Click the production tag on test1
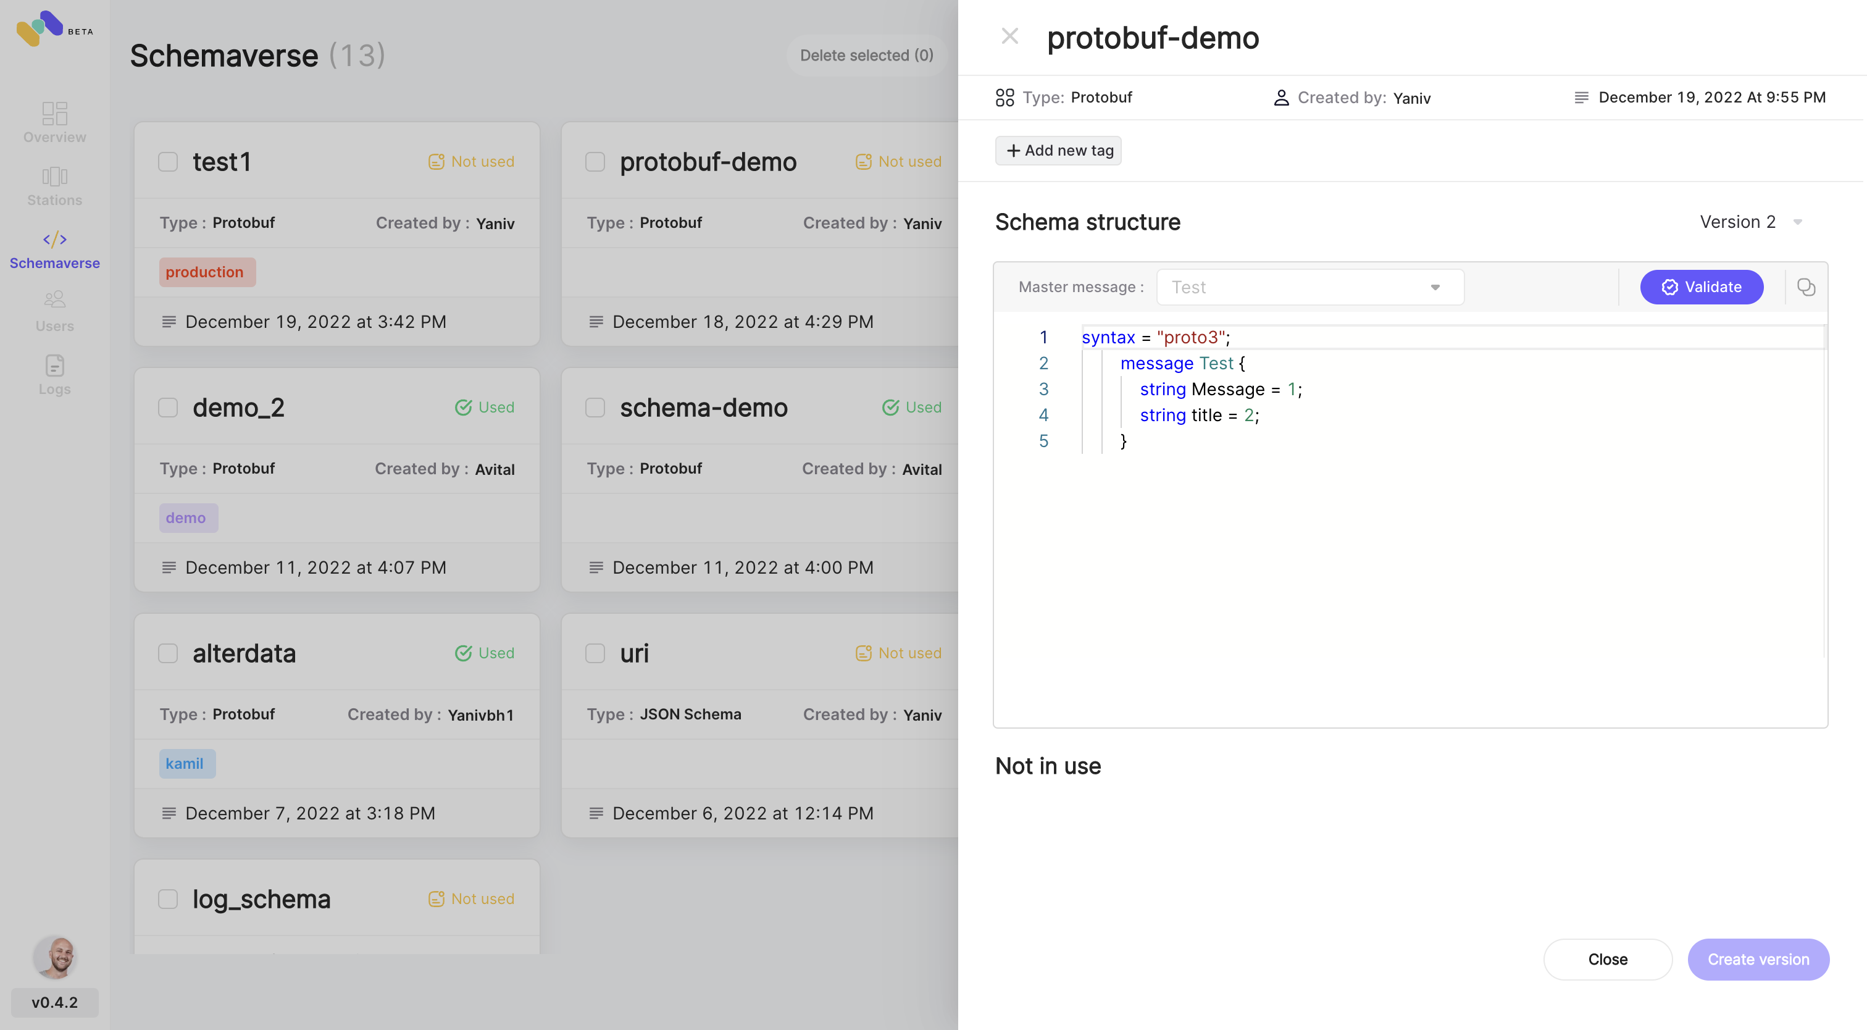The image size is (1867, 1030). click(x=207, y=272)
